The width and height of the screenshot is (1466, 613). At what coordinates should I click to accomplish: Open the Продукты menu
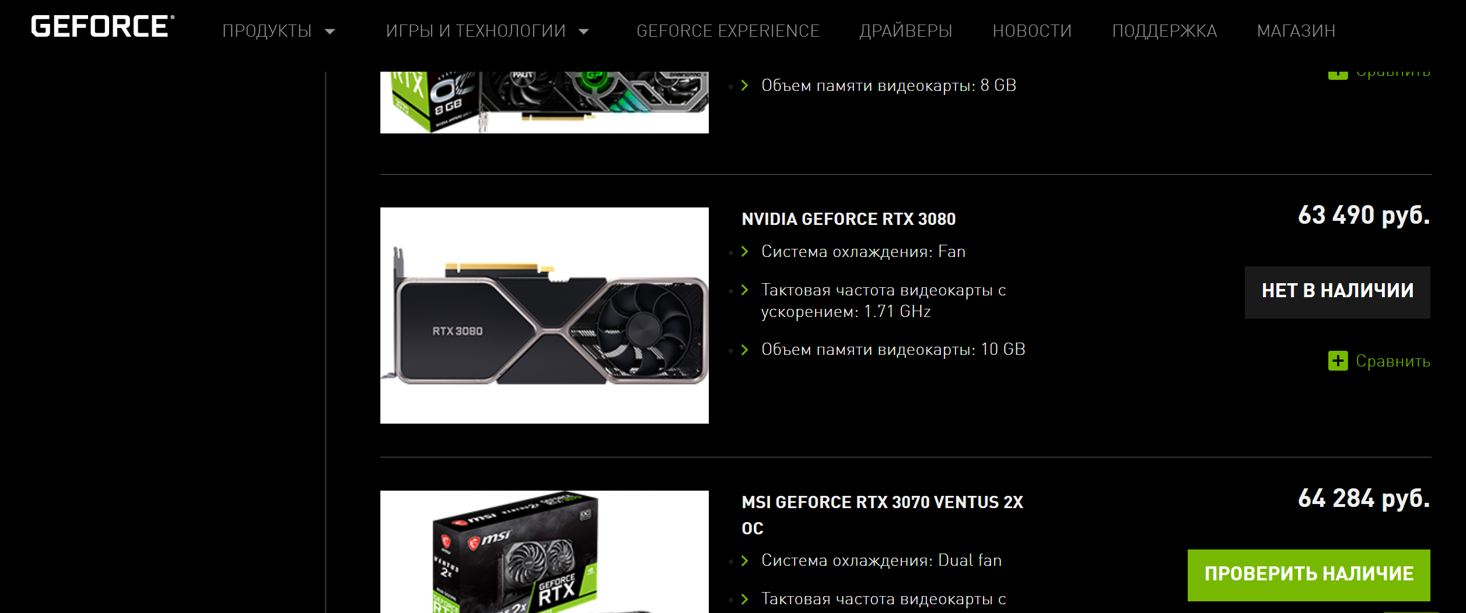(267, 31)
